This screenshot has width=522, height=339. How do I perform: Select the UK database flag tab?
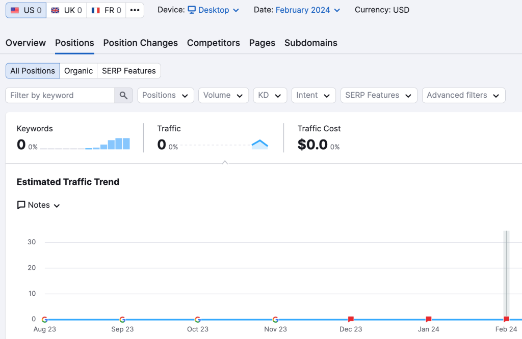click(67, 10)
